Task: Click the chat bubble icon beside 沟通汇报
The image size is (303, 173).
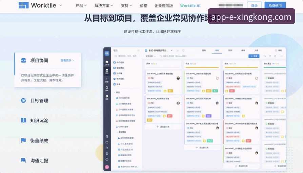Action: (x=23, y=160)
